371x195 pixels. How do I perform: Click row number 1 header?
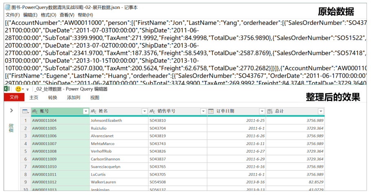[26, 121]
